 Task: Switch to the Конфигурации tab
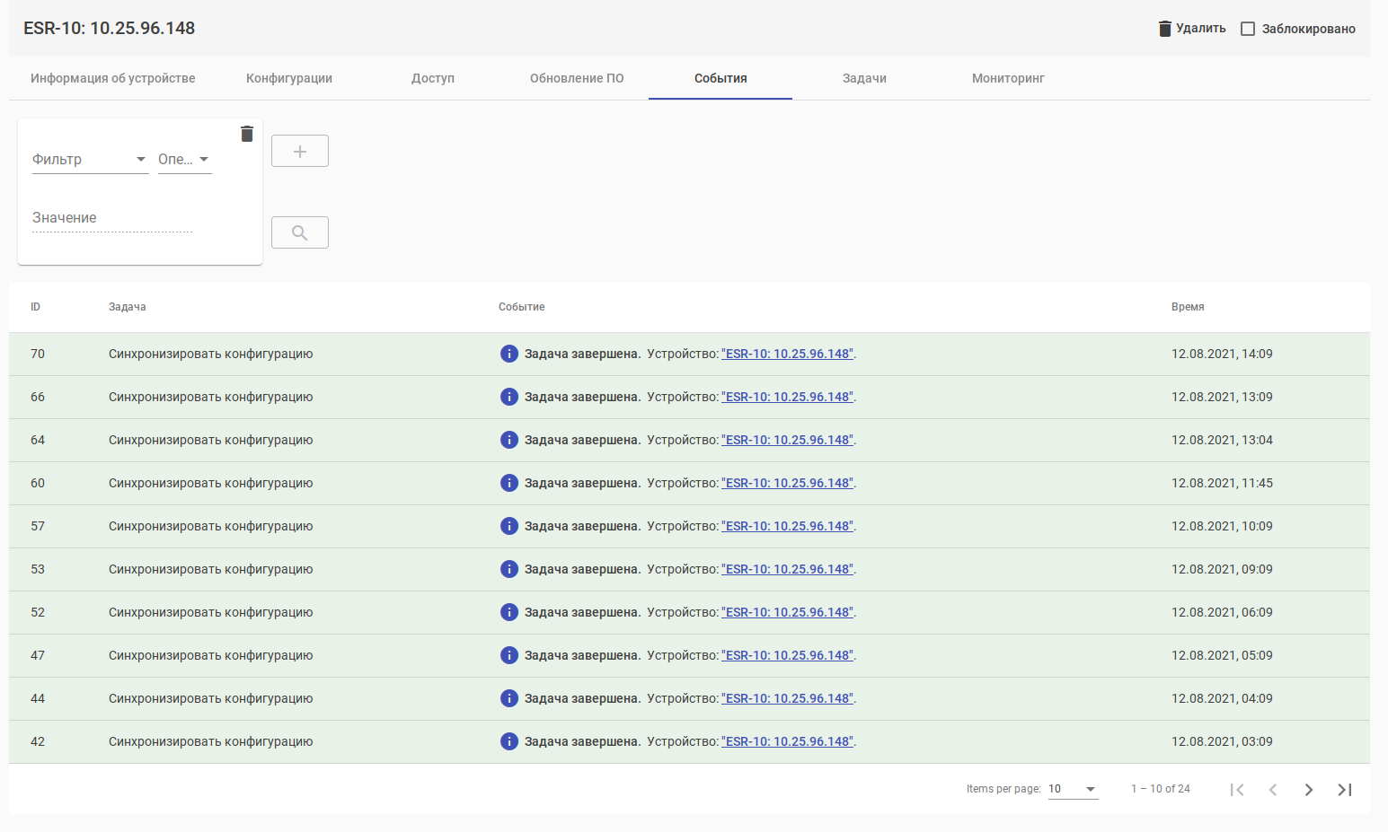click(289, 78)
